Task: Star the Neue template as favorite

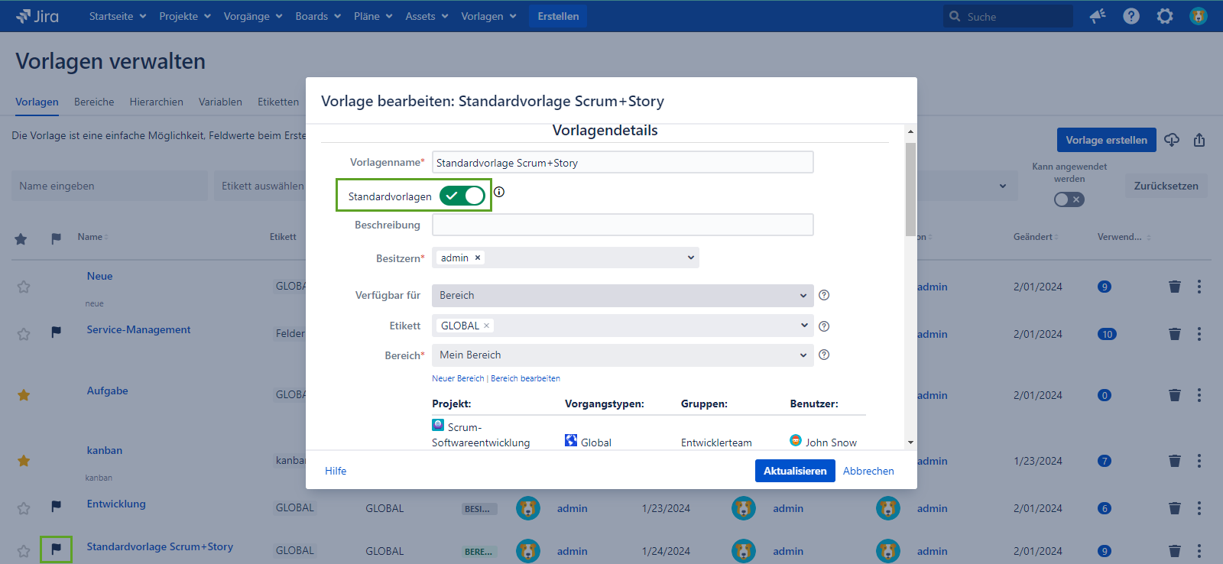Action: (24, 287)
